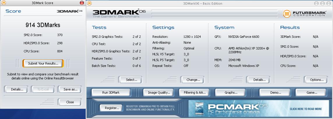The height and width of the screenshot is (119, 333).
Task: Click MEM value 2048 MB
Action: coord(235,60)
